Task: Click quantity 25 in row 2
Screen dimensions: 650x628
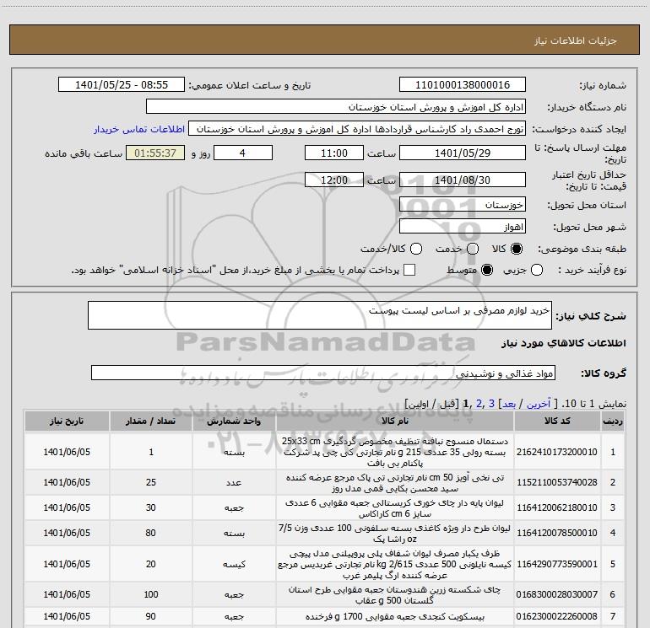Action: pos(151,482)
